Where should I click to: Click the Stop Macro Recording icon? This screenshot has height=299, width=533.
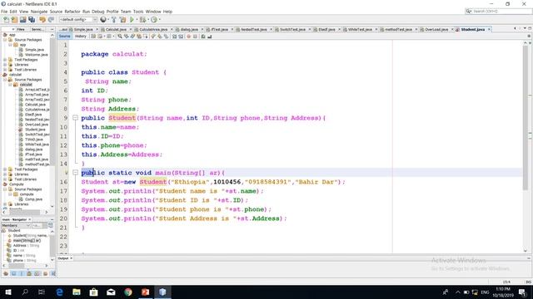(195, 37)
